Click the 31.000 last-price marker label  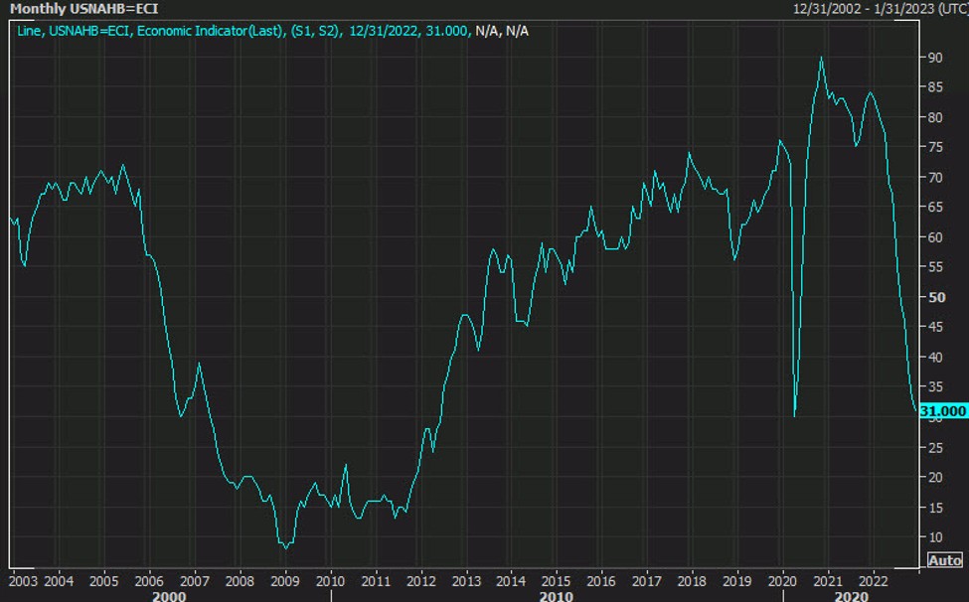(x=940, y=409)
